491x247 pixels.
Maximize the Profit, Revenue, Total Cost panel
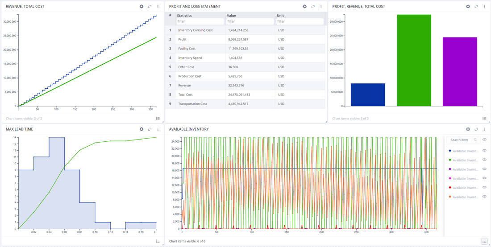(x=476, y=6)
